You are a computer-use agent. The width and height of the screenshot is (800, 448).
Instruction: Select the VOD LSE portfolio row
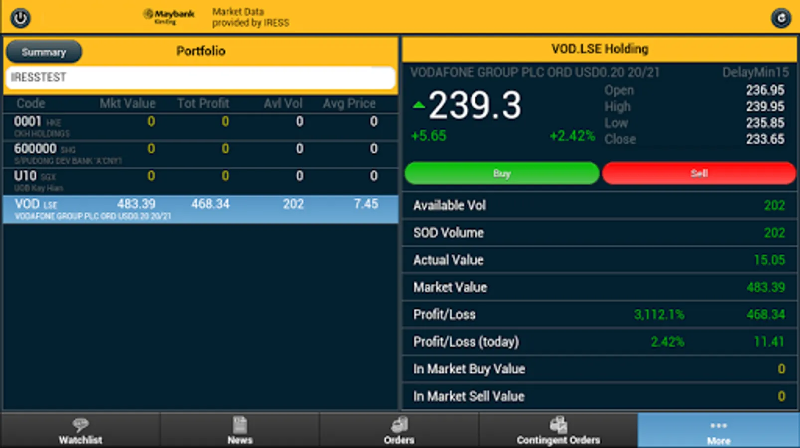click(x=201, y=209)
